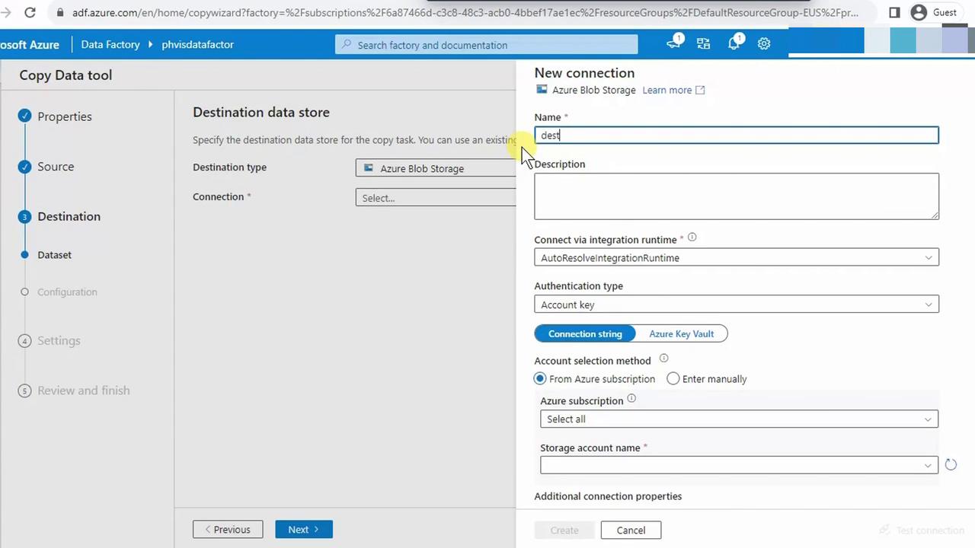Click the breadcrumb arrow after Data Factory

(151, 44)
